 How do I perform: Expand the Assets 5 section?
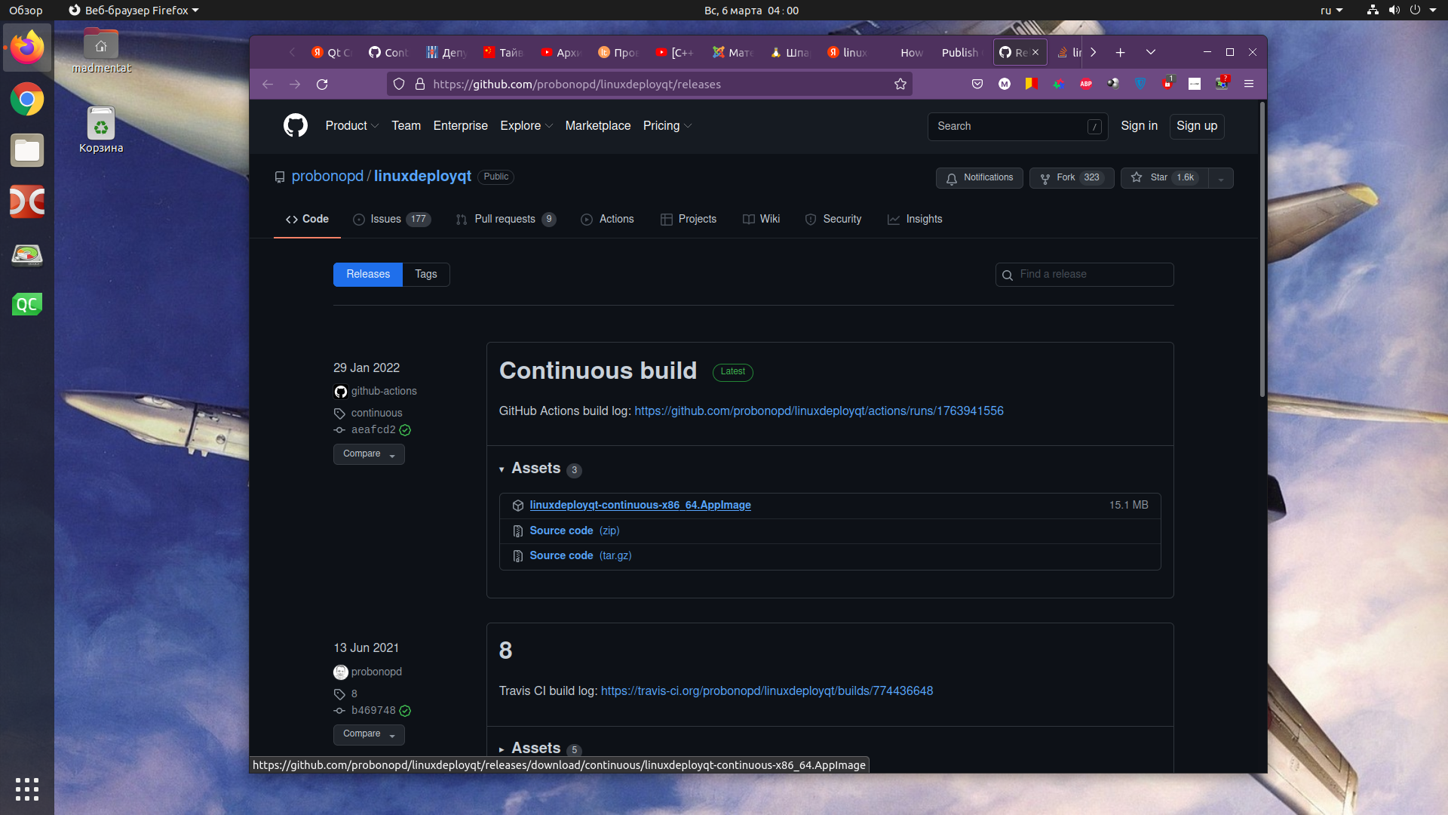539,748
